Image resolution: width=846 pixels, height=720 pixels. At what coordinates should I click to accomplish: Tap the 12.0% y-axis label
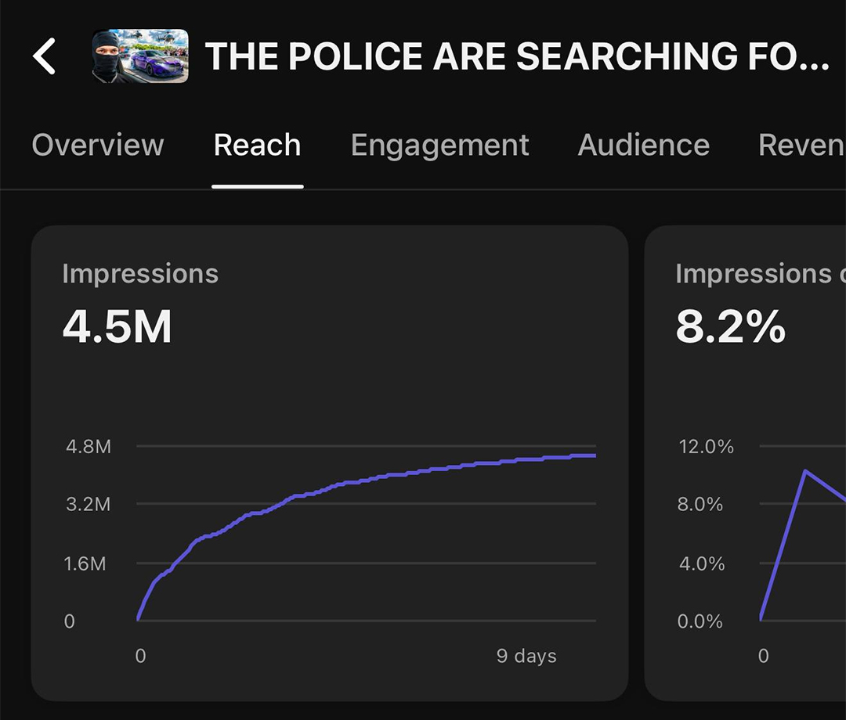pos(706,447)
